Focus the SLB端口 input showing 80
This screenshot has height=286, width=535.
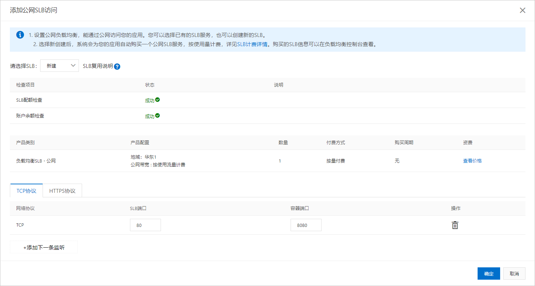[145, 225]
